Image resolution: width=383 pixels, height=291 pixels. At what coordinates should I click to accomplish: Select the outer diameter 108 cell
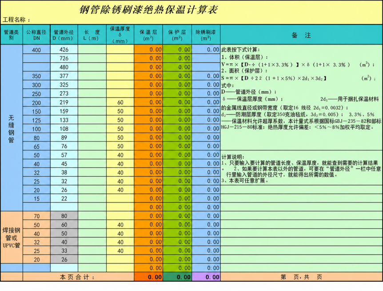tap(64, 129)
